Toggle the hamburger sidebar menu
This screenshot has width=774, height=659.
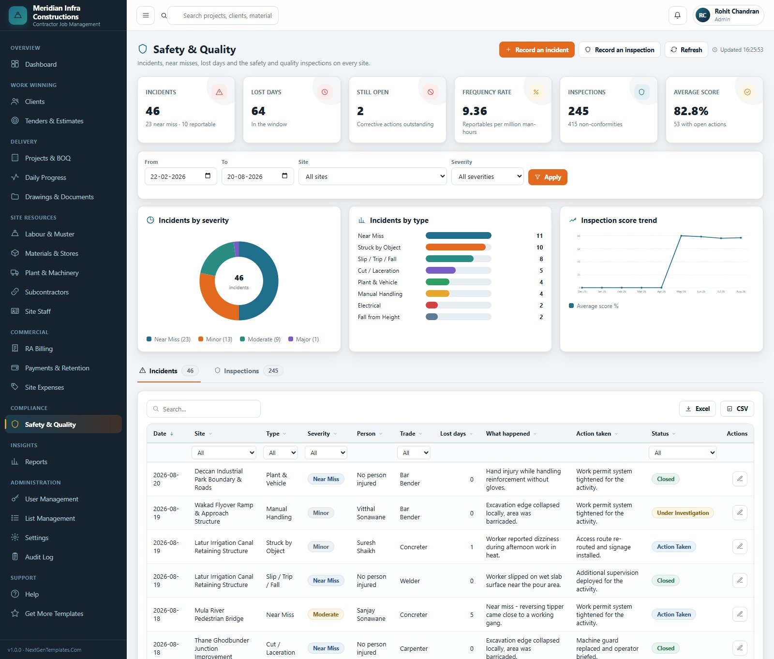pos(146,15)
